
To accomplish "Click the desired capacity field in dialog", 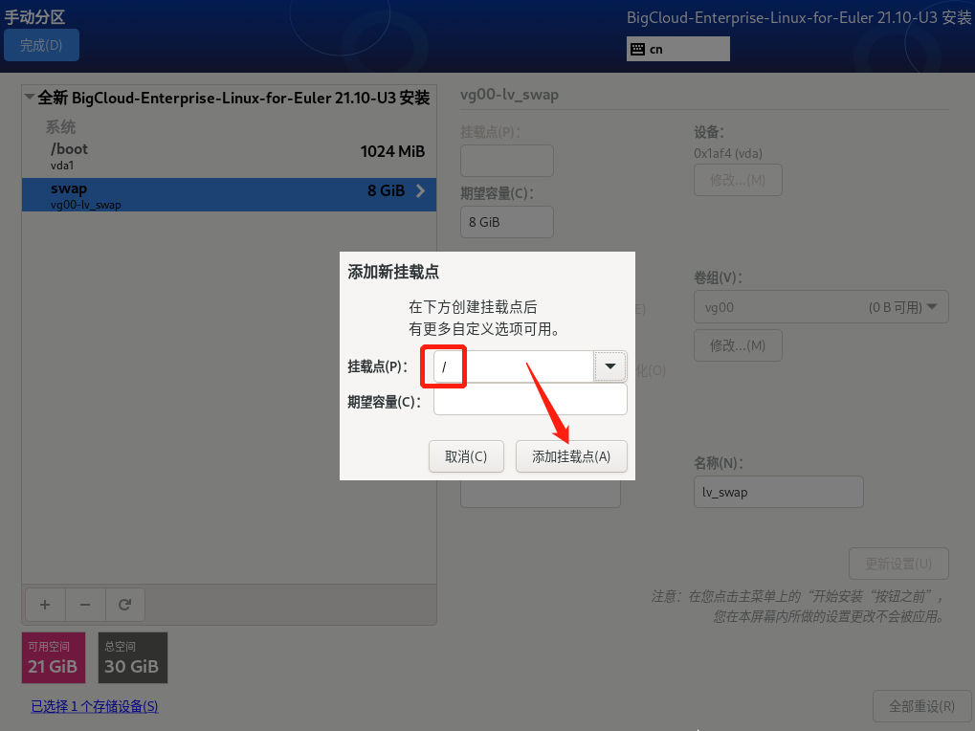I will 530,399.
